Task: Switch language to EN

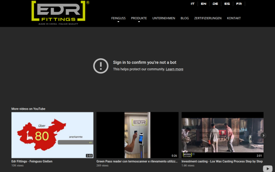Action: click(203, 4)
